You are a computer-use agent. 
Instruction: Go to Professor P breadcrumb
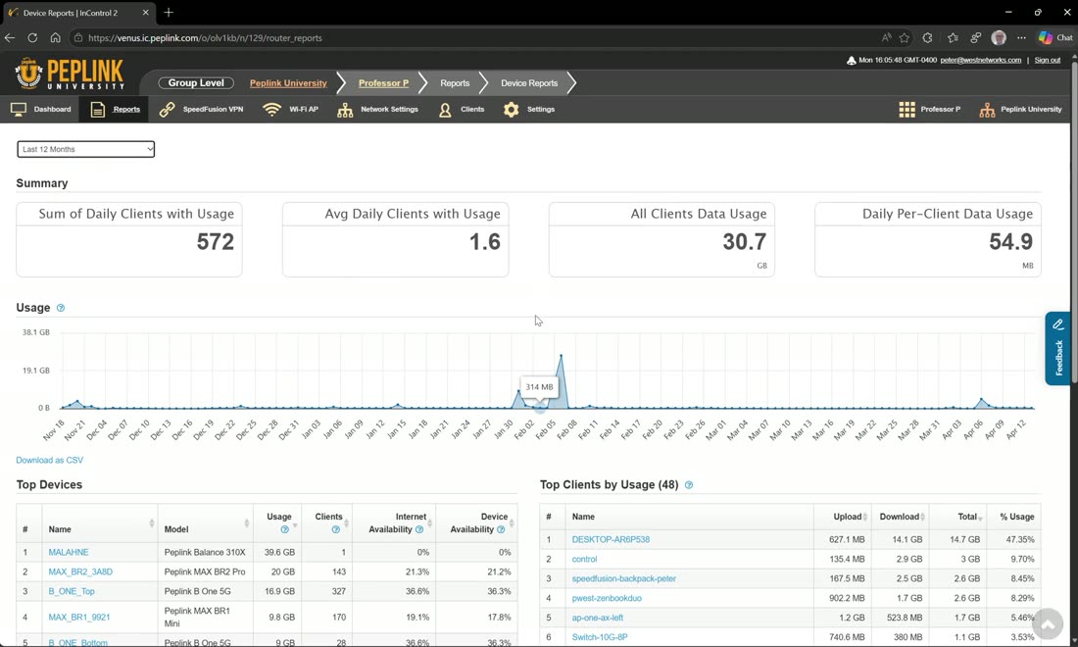tap(383, 83)
